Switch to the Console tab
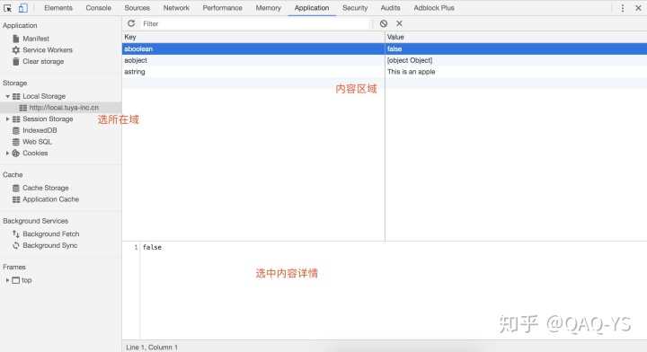Viewport: 647px width, 352px height. tap(98, 8)
